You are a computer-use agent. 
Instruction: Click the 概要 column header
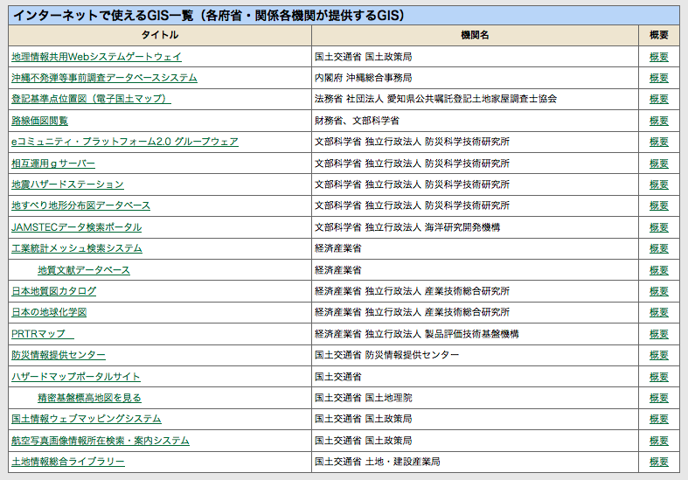point(659,35)
